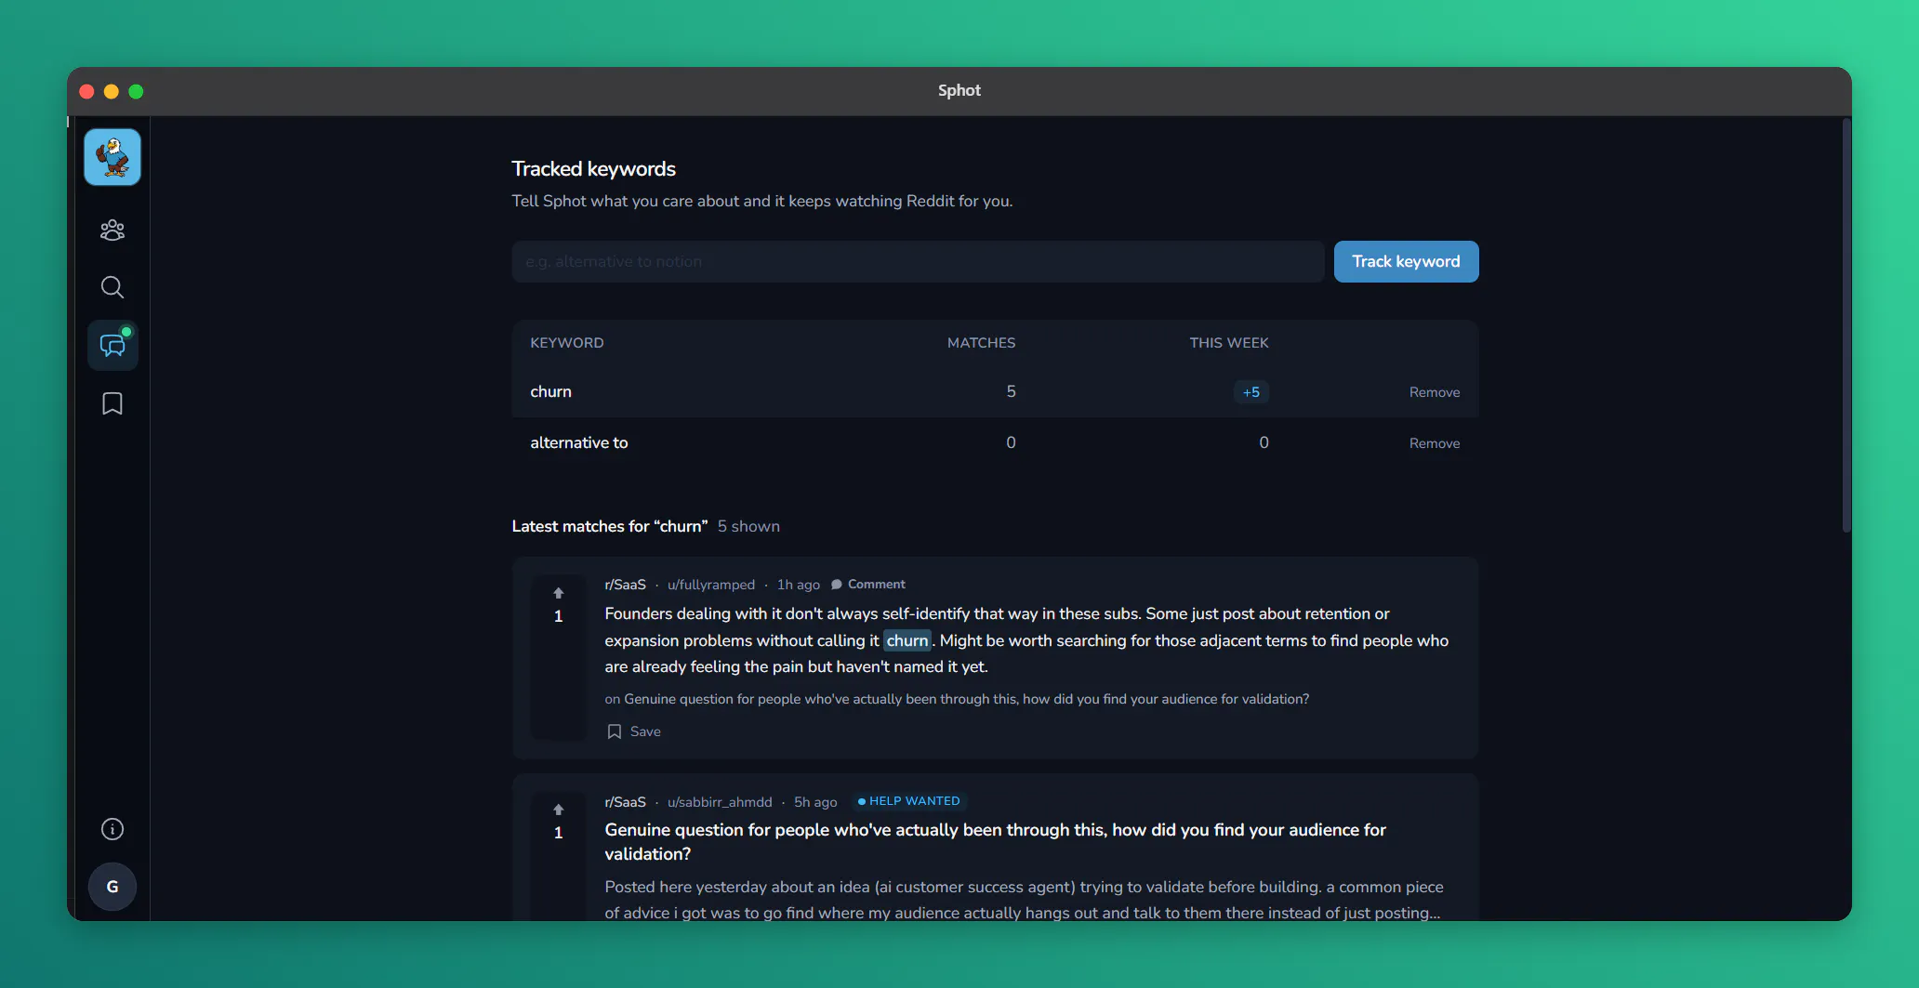Click the churn matches count 5
This screenshot has height=988, width=1919.
pyautogui.click(x=1011, y=391)
